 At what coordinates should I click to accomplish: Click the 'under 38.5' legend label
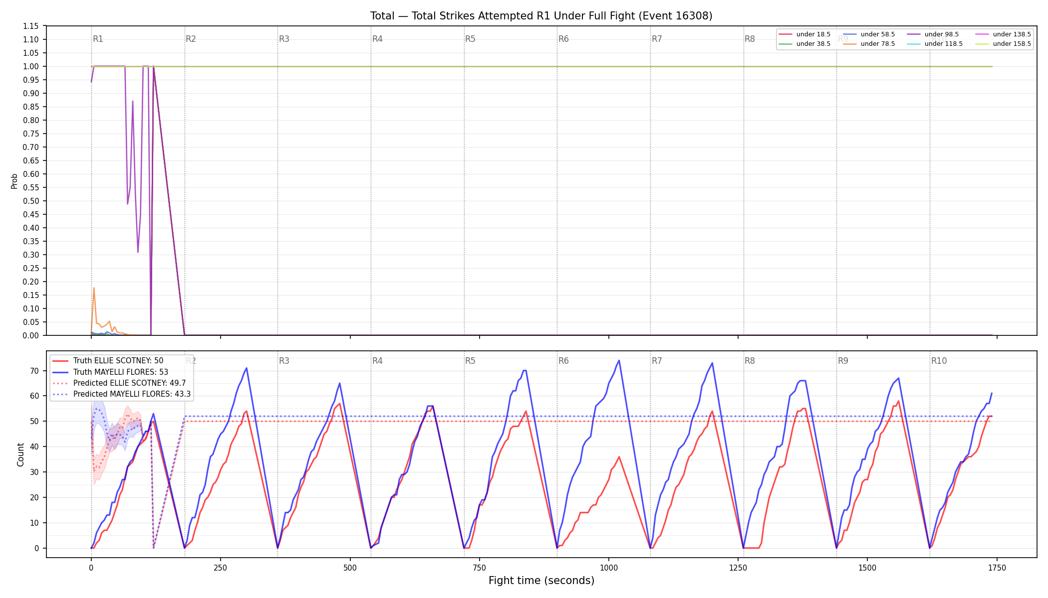[813, 44]
